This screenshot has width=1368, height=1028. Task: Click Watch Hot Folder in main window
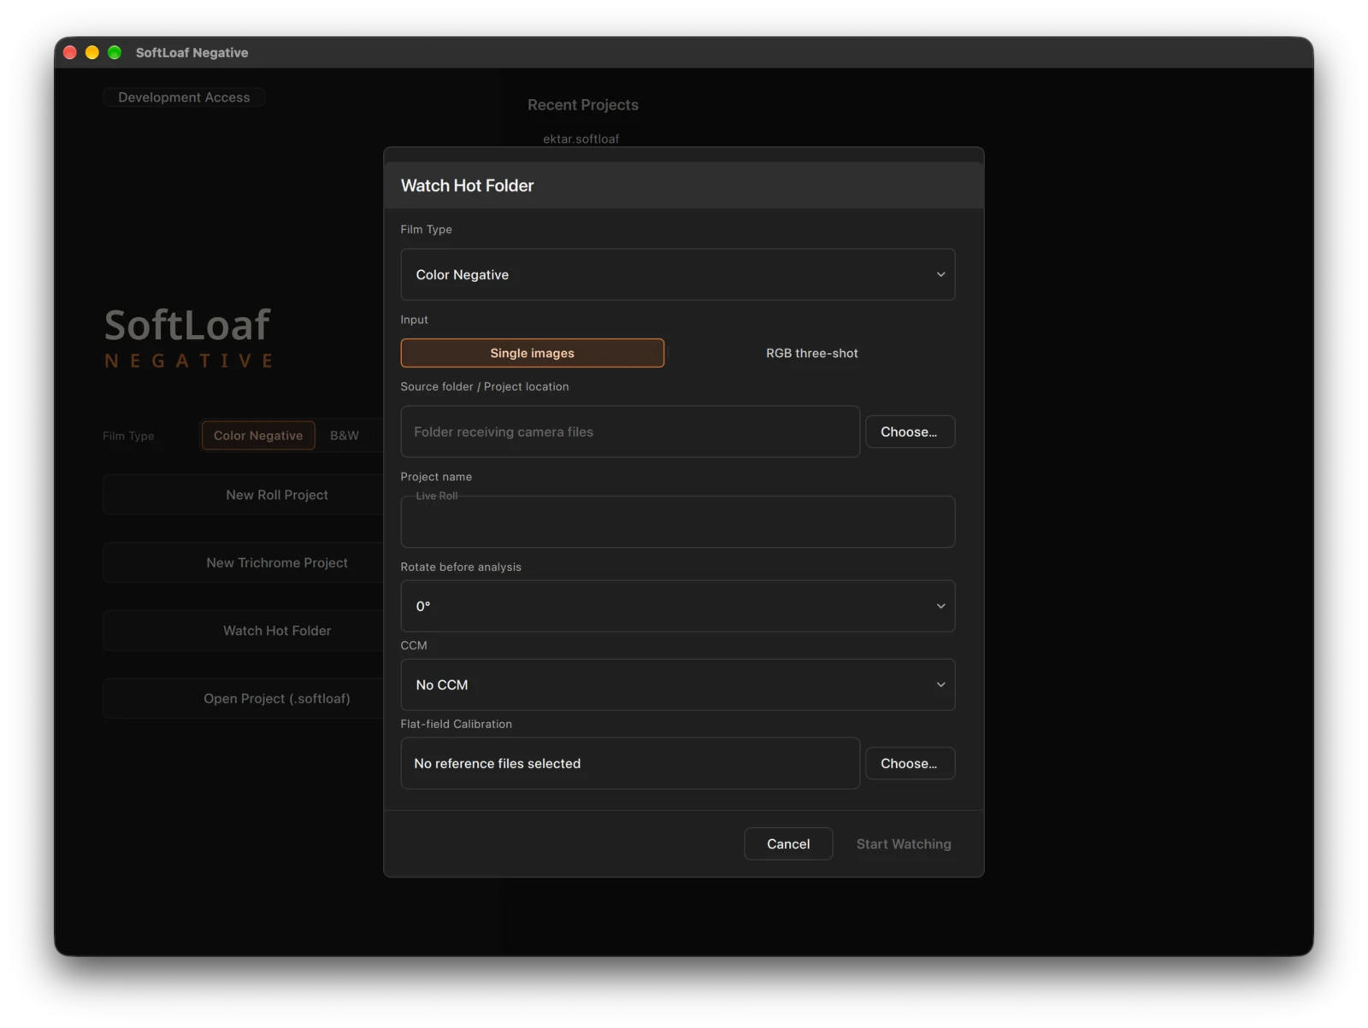point(277,631)
